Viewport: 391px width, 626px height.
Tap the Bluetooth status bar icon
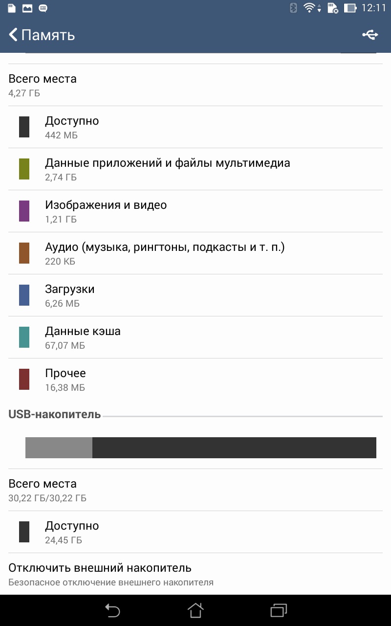[x=293, y=8]
